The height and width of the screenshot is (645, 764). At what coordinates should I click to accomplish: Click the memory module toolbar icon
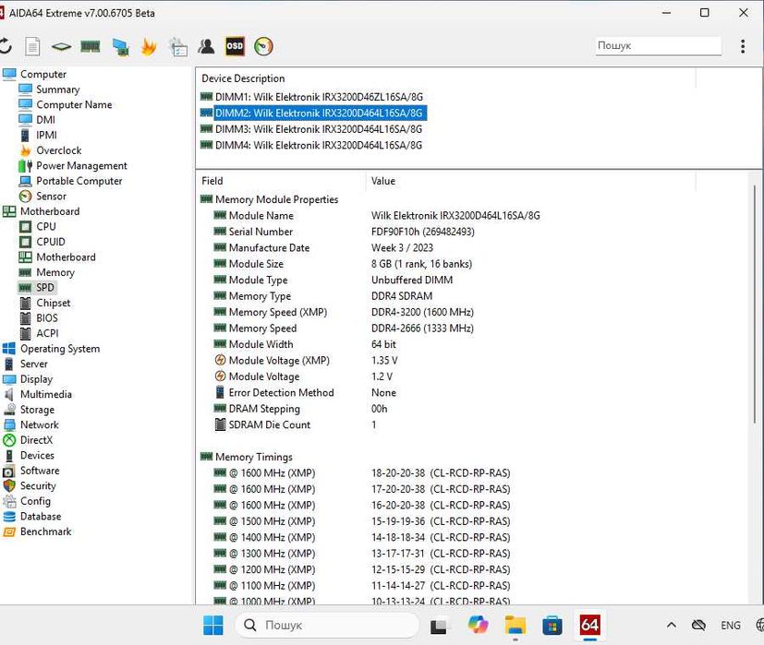pyautogui.click(x=91, y=47)
